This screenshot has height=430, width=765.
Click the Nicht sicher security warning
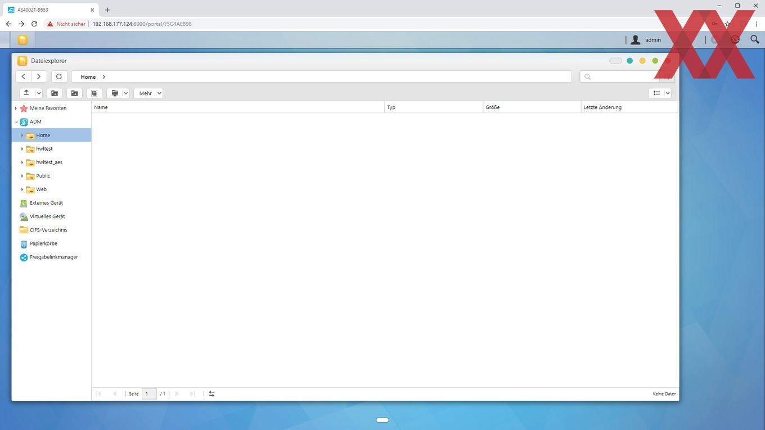point(66,24)
